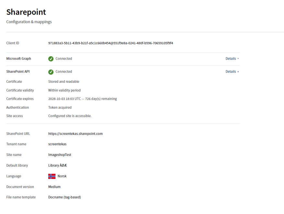Screen dimensions: 284x214
Task: Click 'Token acquired' authentication value
Action: (60, 107)
